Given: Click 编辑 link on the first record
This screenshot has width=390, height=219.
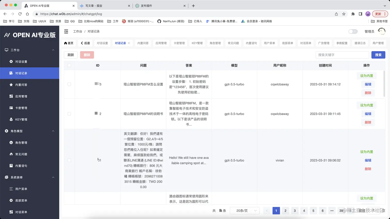Looking at the screenshot, I should pos(368,84).
